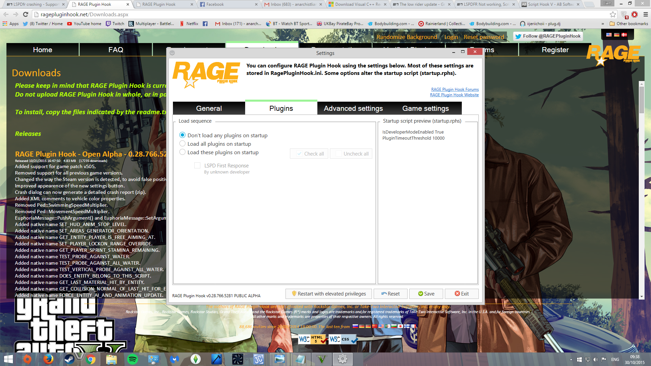Open the RAGE Plugin Hook Forums link
This screenshot has width=651, height=366.
(x=455, y=89)
